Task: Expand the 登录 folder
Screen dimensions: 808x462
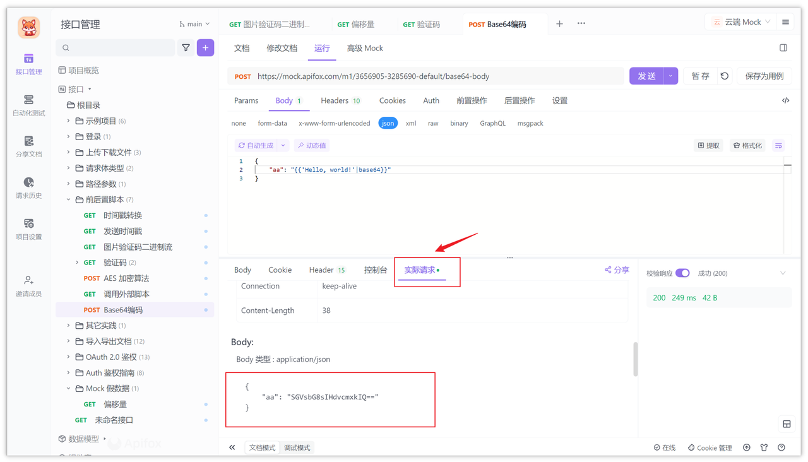Action: click(x=68, y=137)
